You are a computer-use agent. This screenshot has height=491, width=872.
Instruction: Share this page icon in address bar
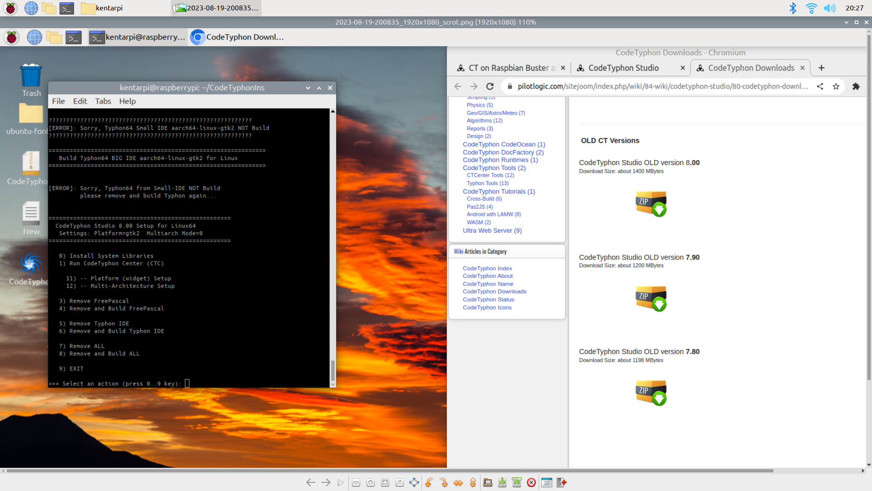point(820,86)
